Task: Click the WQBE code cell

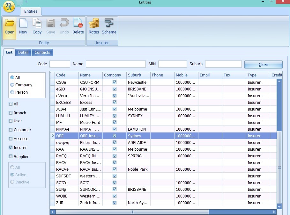Action: (x=67, y=196)
